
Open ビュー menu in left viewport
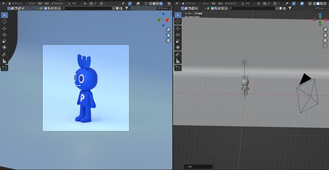32,4
